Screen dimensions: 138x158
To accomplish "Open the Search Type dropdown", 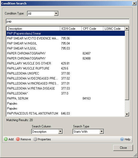I will click(x=101, y=131).
